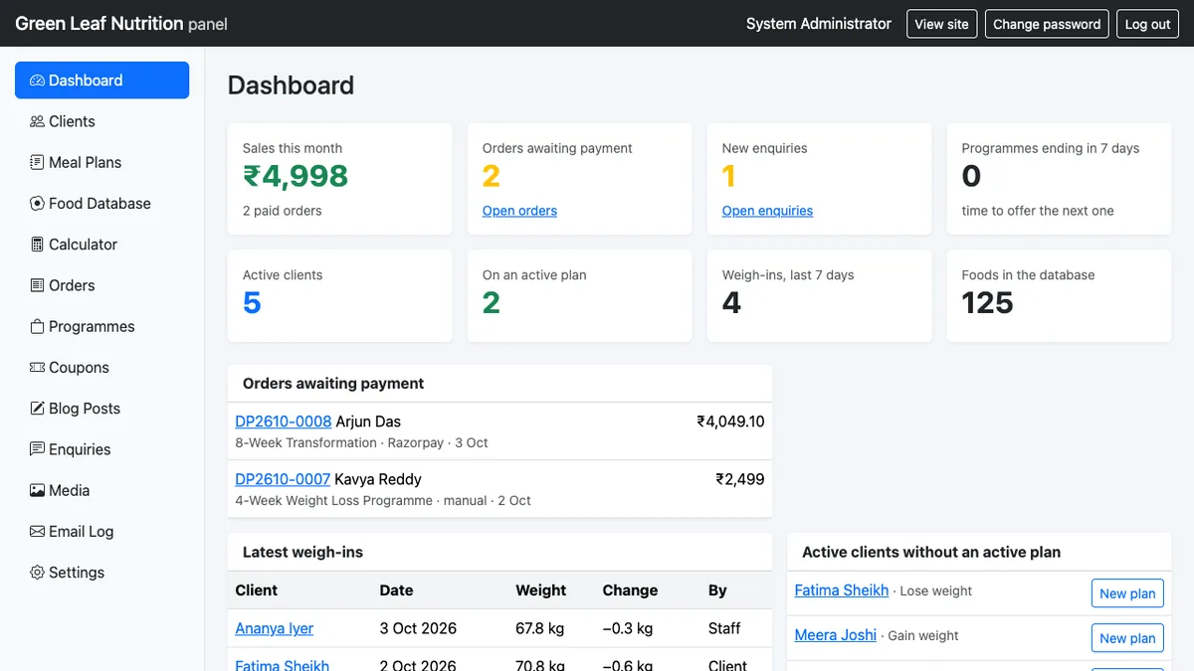This screenshot has height=671, width=1194.
Task: Click the Orders receipt icon
Action: tap(37, 285)
